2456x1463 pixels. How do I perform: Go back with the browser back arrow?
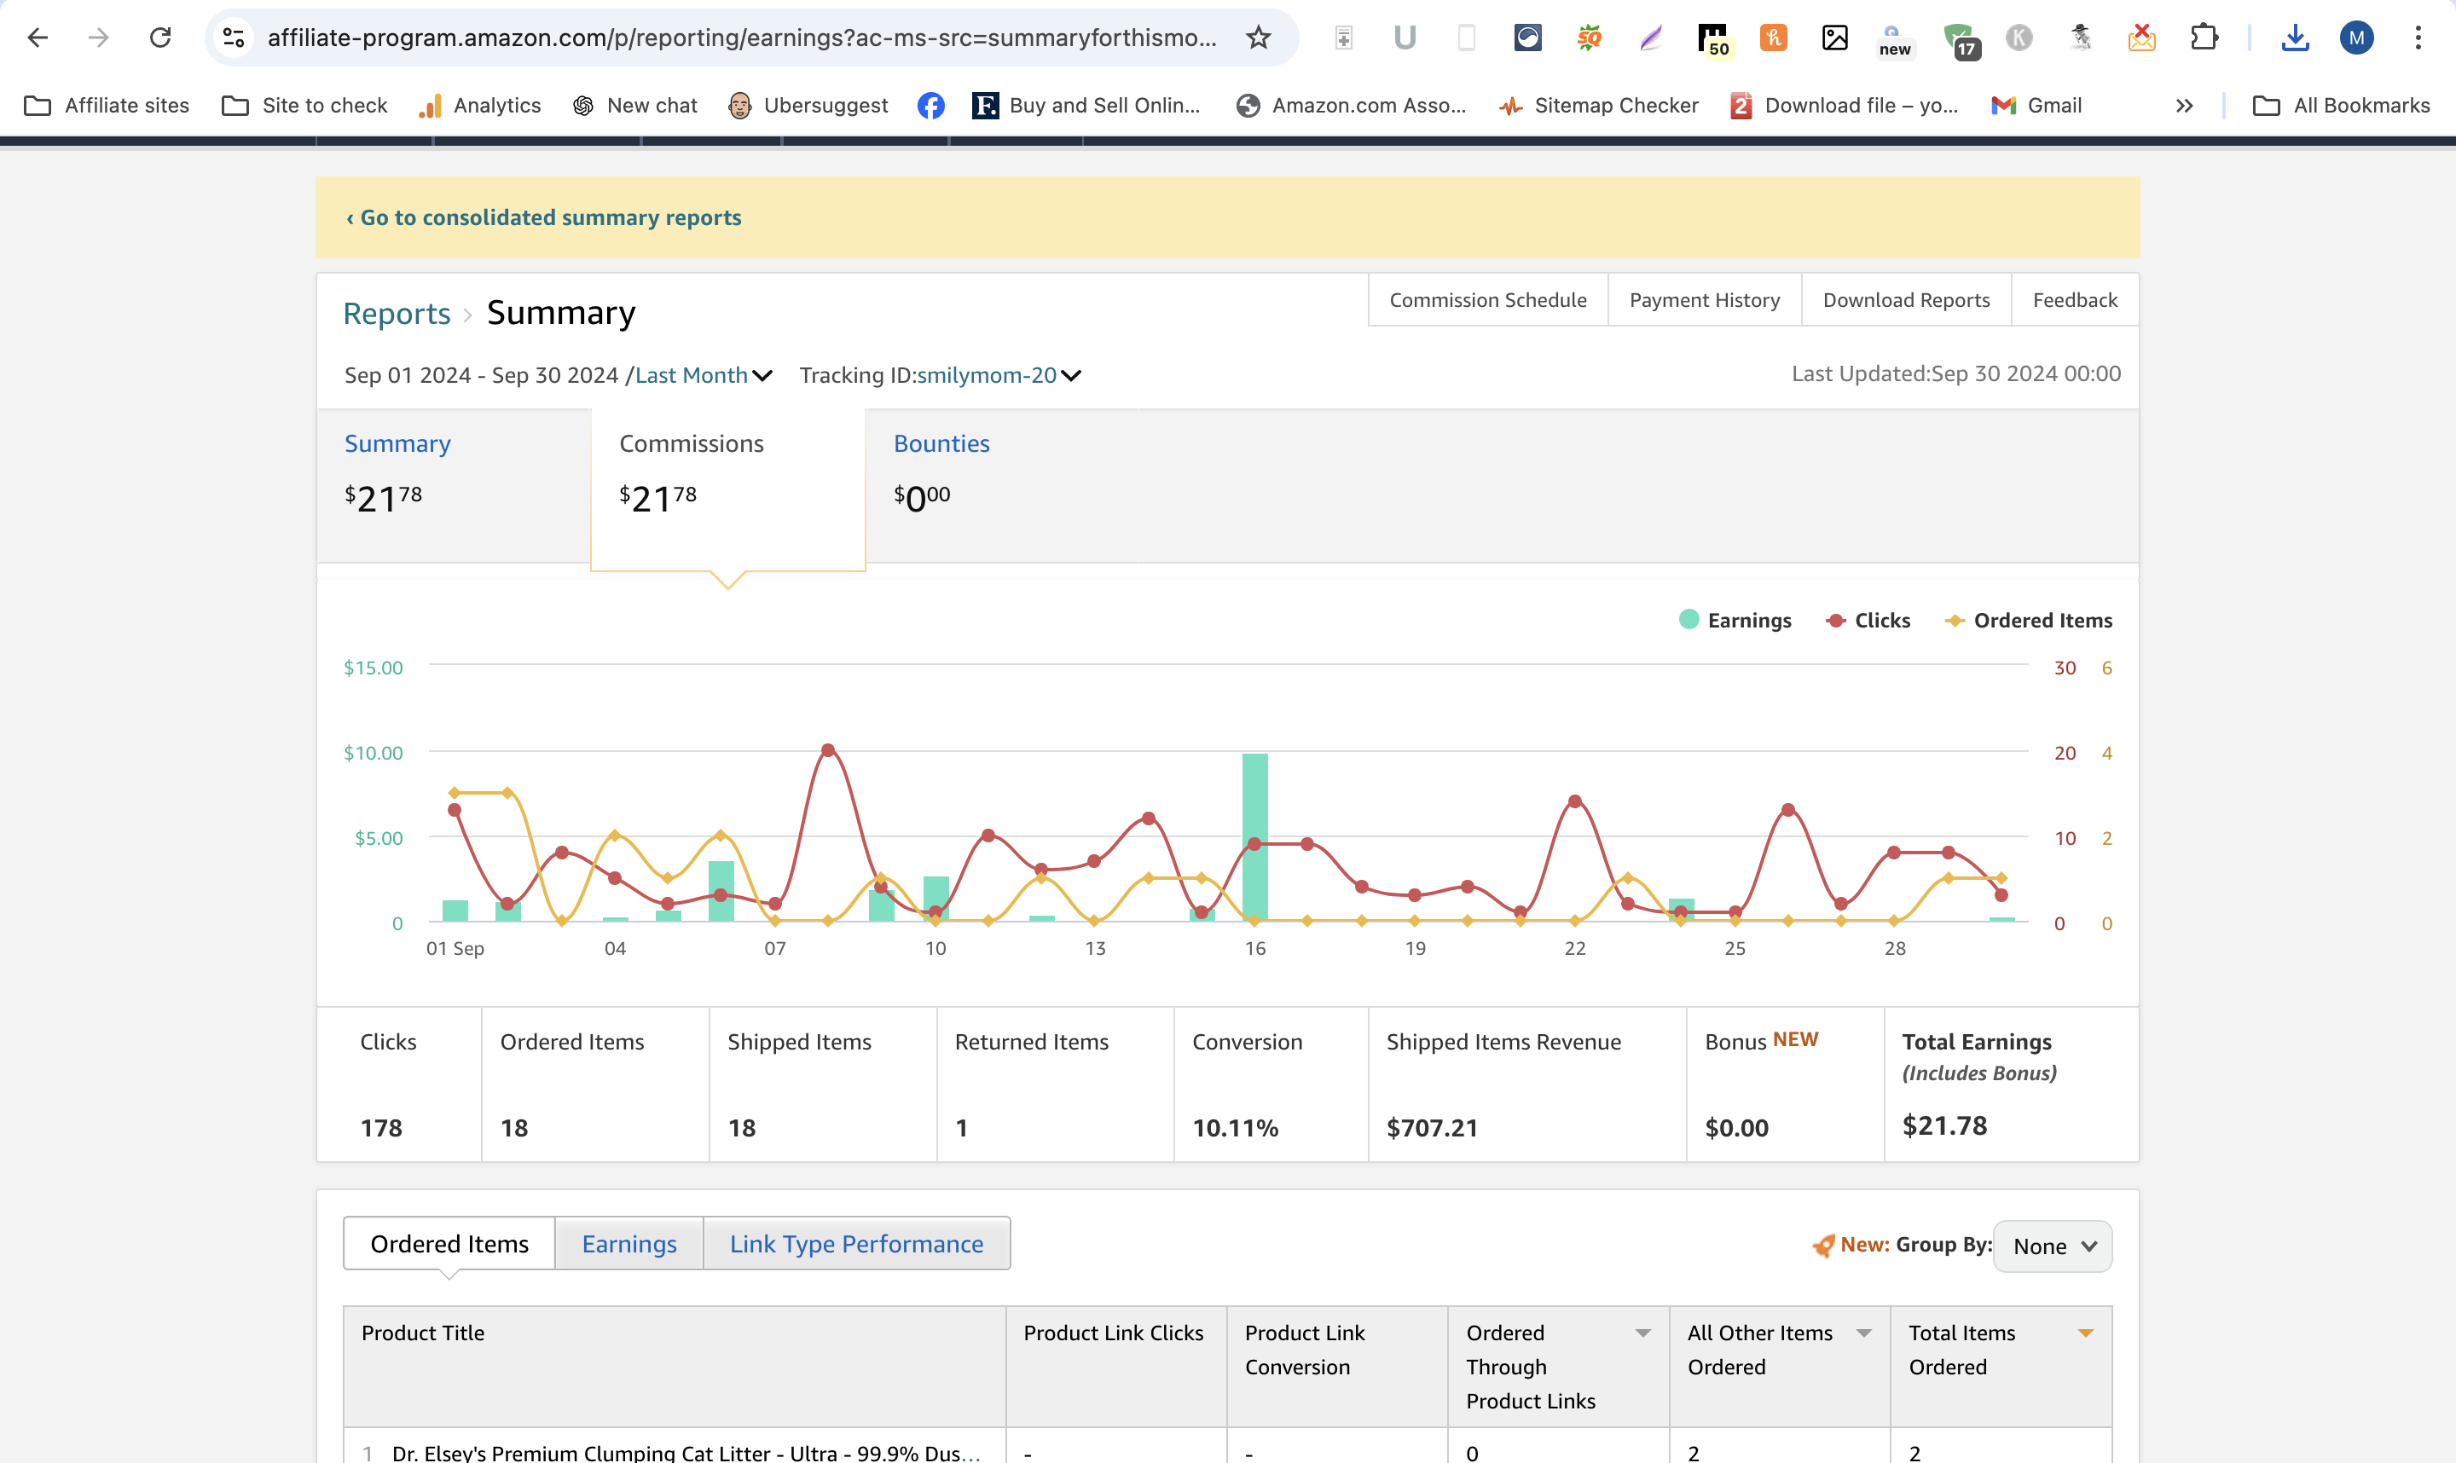coord(38,38)
